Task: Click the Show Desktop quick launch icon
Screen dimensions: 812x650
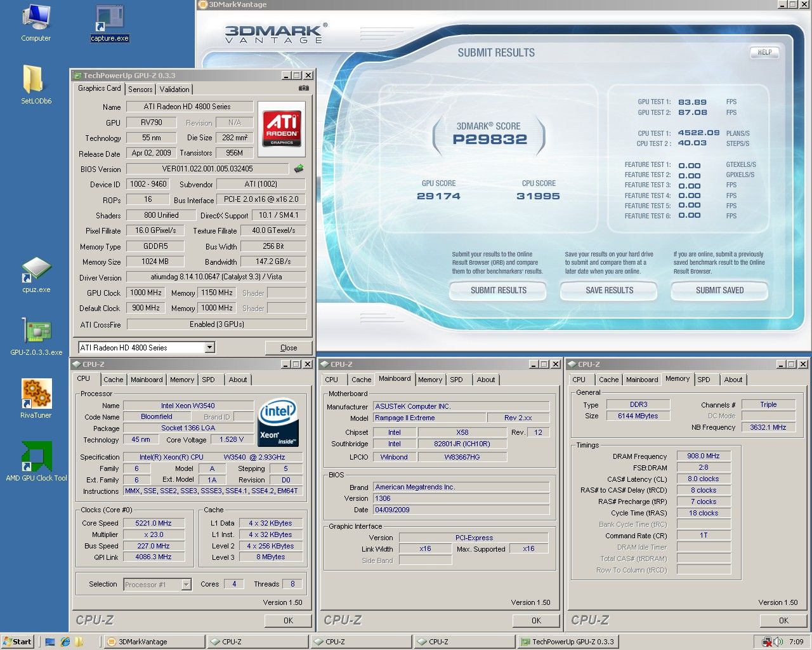Action: [51, 641]
